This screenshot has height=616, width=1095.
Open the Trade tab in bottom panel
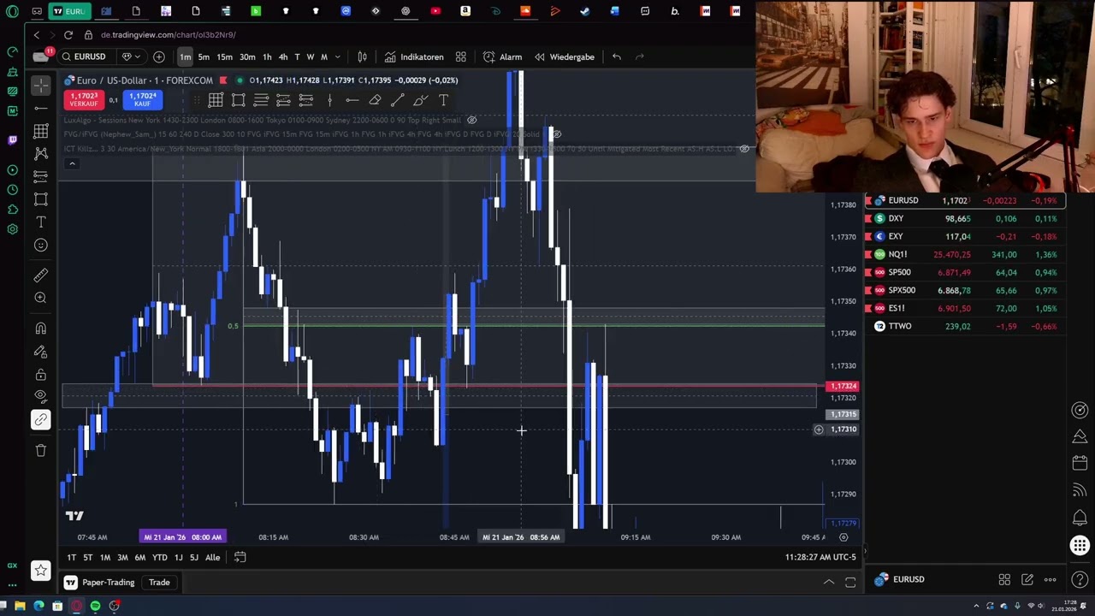[159, 583]
